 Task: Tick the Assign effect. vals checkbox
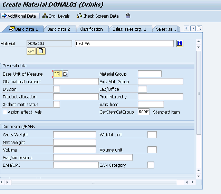5,112
